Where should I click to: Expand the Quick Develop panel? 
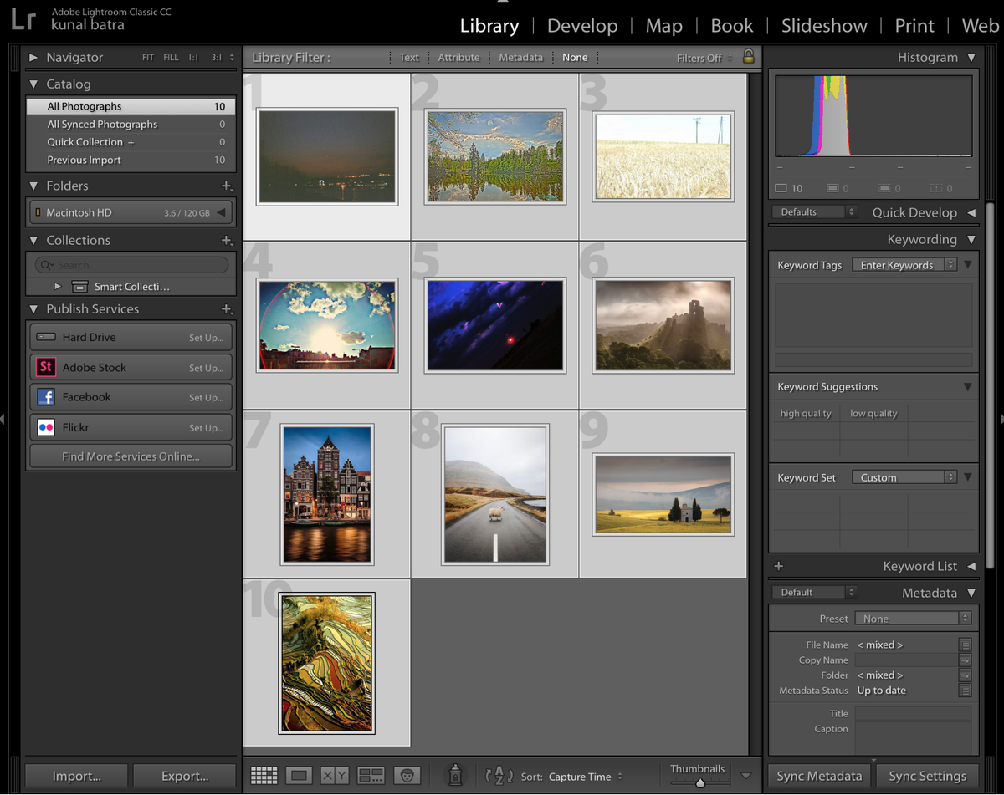point(971,212)
